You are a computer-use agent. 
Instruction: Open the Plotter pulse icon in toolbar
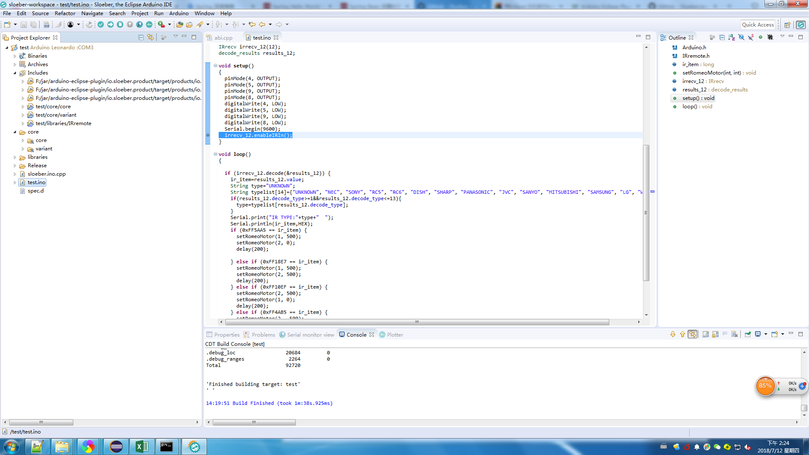coord(149,24)
